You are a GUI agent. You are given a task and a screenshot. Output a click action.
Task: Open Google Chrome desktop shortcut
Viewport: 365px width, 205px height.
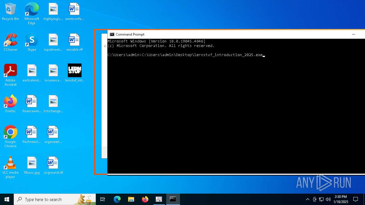(11, 136)
